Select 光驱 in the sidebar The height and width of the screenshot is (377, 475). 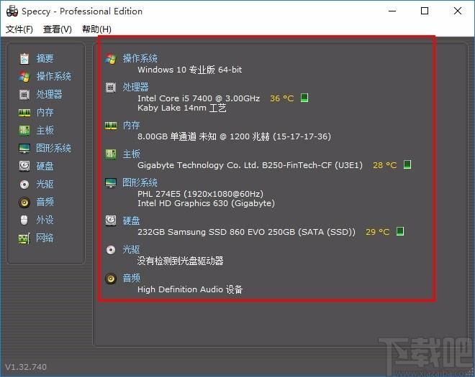pyautogui.click(x=45, y=184)
